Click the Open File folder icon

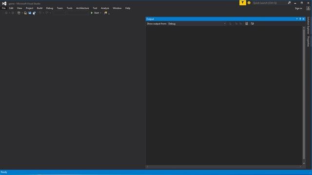coord(25,13)
